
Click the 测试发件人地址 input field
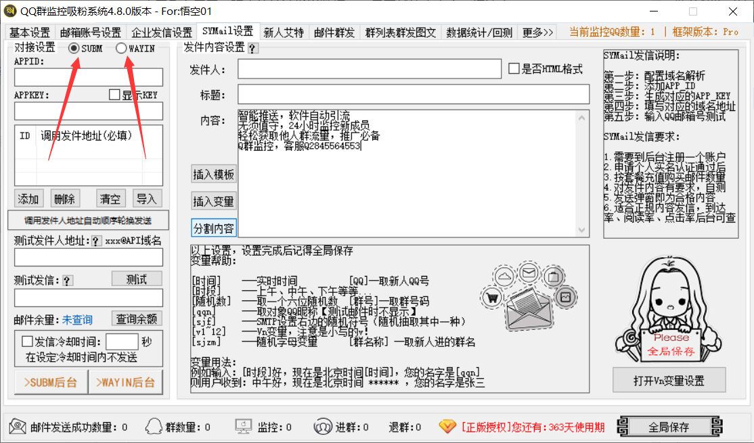click(89, 257)
